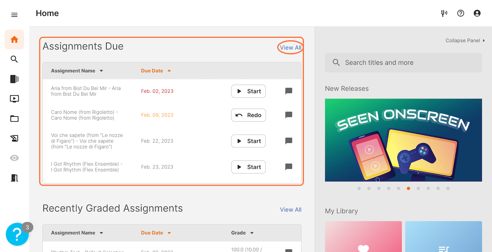Click the Feb. 02, 2023 due date
Viewport: 492px width, 252px height.
(x=157, y=91)
